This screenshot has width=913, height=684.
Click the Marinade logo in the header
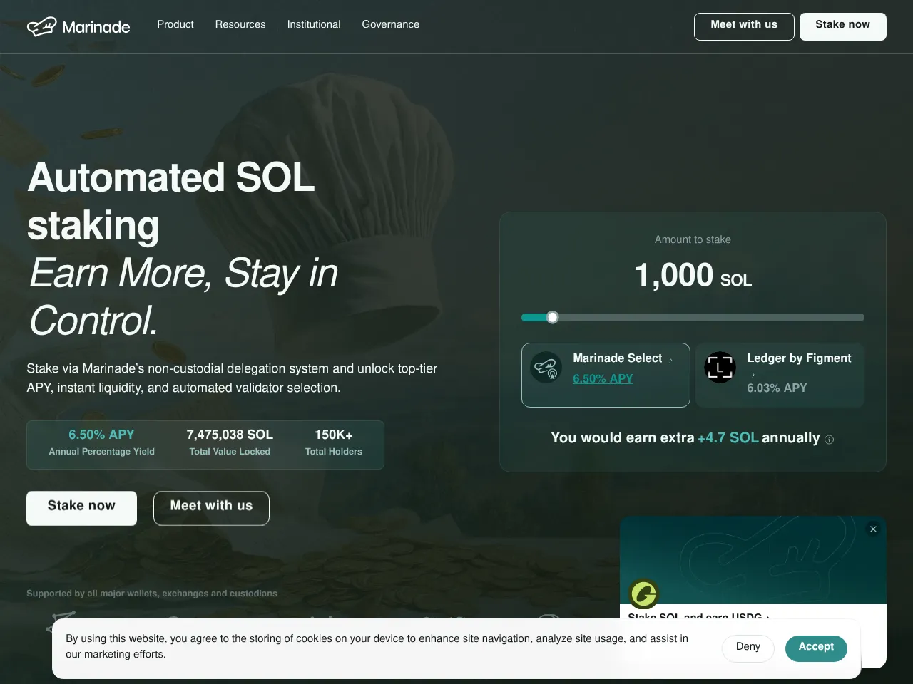tap(78, 27)
